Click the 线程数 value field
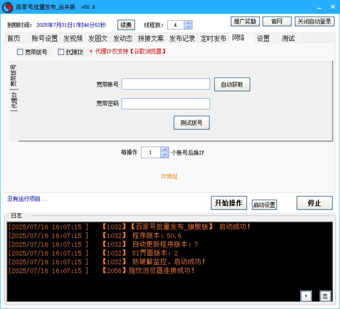The height and width of the screenshot is (309, 340). pos(176,25)
